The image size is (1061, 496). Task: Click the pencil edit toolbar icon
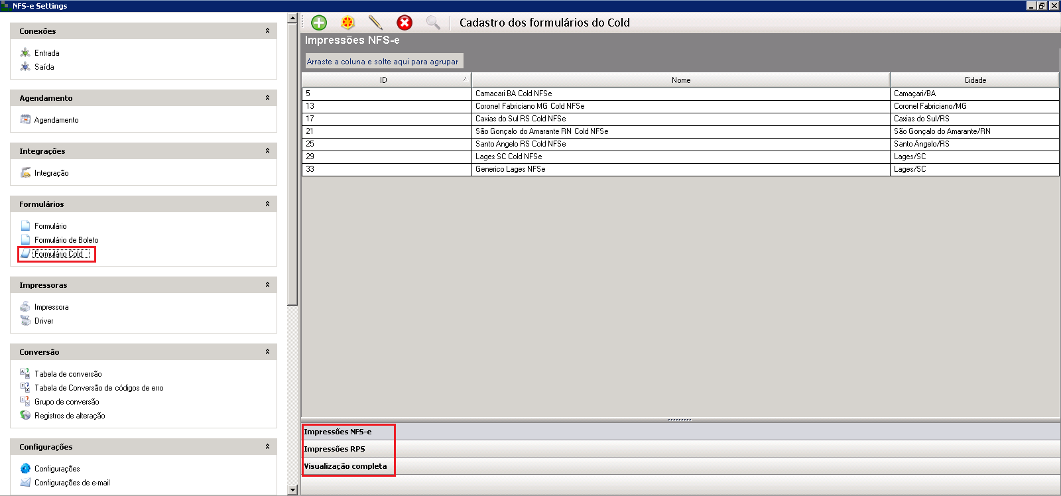pos(375,23)
